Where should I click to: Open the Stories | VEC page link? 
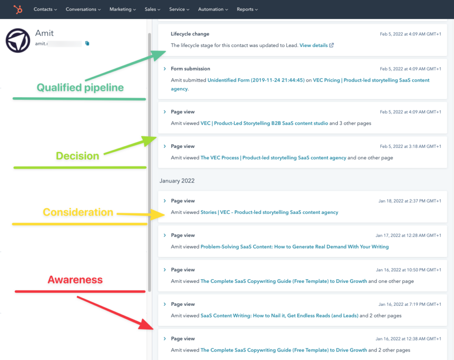tap(269, 212)
